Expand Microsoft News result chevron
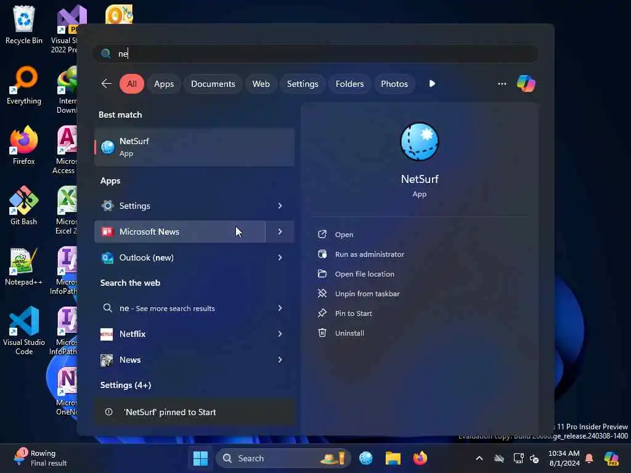The height and width of the screenshot is (473, 631). pyautogui.click(x=280, y=232)
